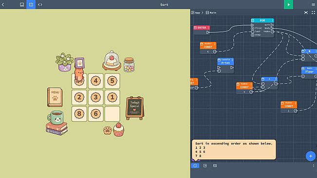Click the cookie tile numbered 4
This screenshot has width=317, height=178.
click(95, 81)
